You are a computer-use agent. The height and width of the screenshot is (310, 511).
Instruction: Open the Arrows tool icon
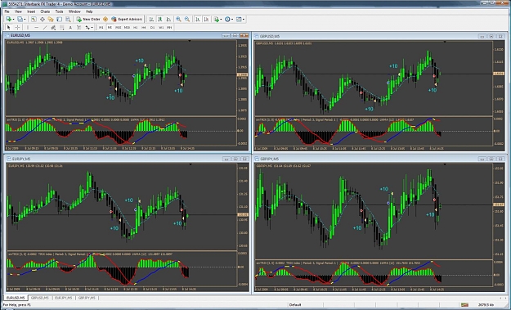(x=87, y=27)
